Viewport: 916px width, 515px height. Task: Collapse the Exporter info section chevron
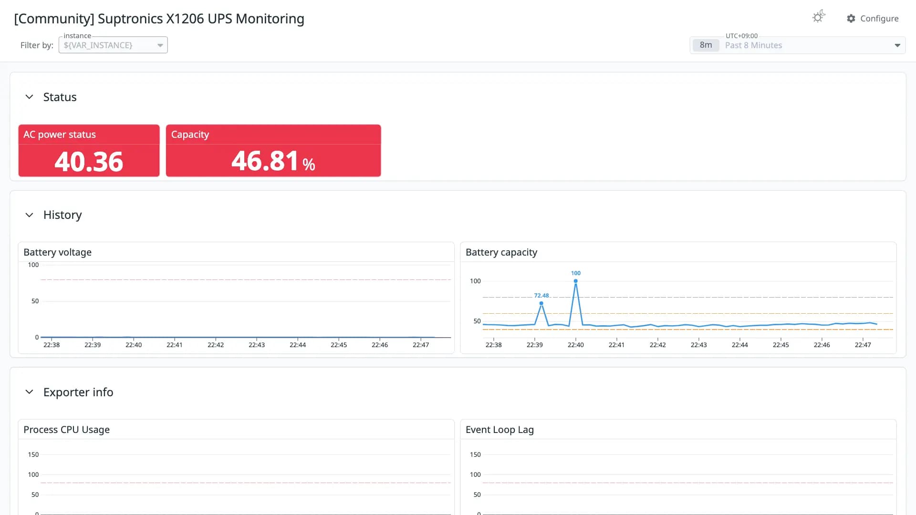coord(29,392)
